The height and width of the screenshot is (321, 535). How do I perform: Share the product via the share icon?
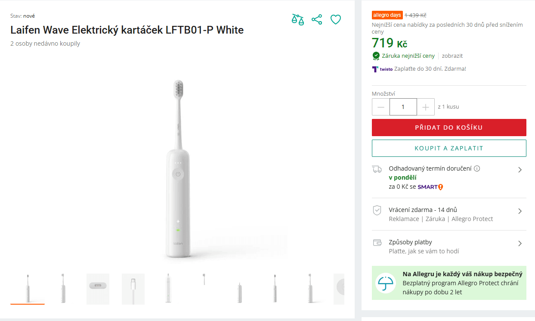pyautogui.click(x=317, y=19)
